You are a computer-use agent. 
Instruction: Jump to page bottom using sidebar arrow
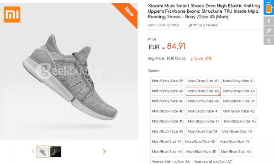pos(269,40)
